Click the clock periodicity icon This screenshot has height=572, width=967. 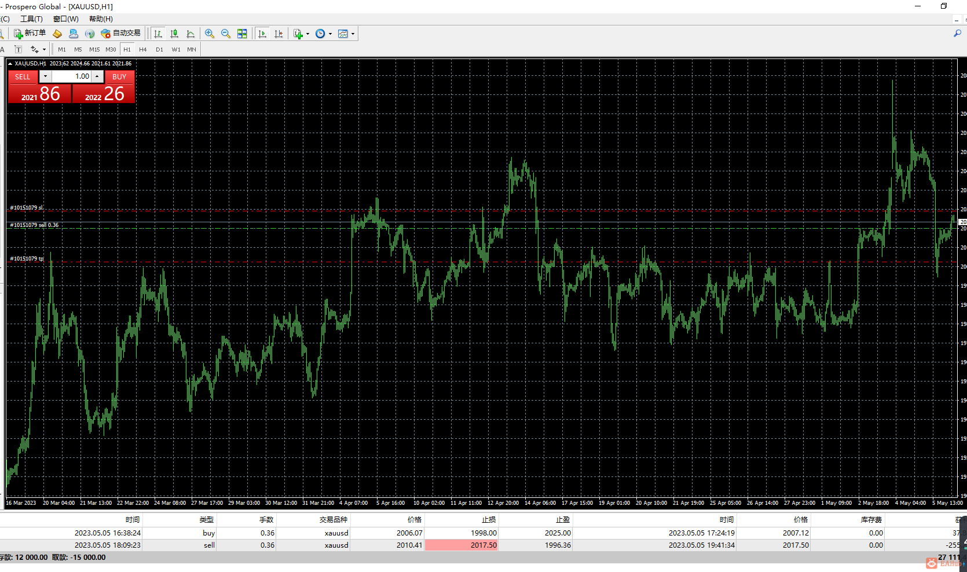[320, 34]
